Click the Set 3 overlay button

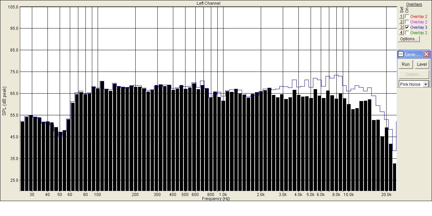401,27
